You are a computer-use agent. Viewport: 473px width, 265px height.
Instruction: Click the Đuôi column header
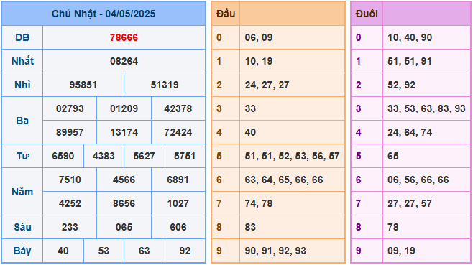[367, 14]
